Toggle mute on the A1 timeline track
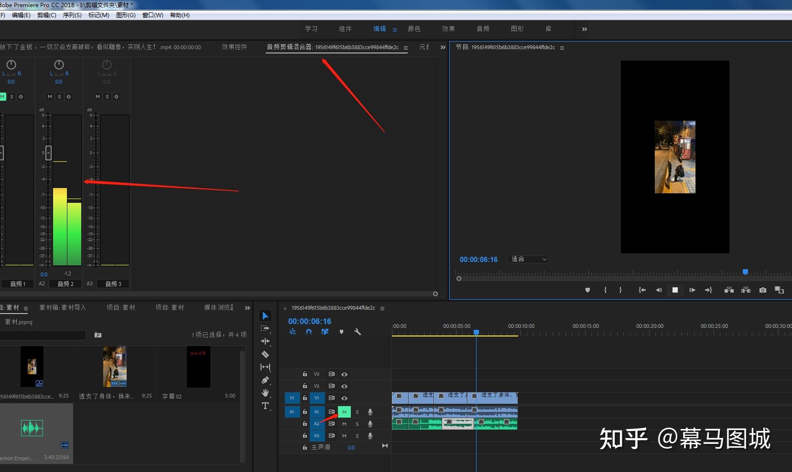 click(x=344, y=412)
